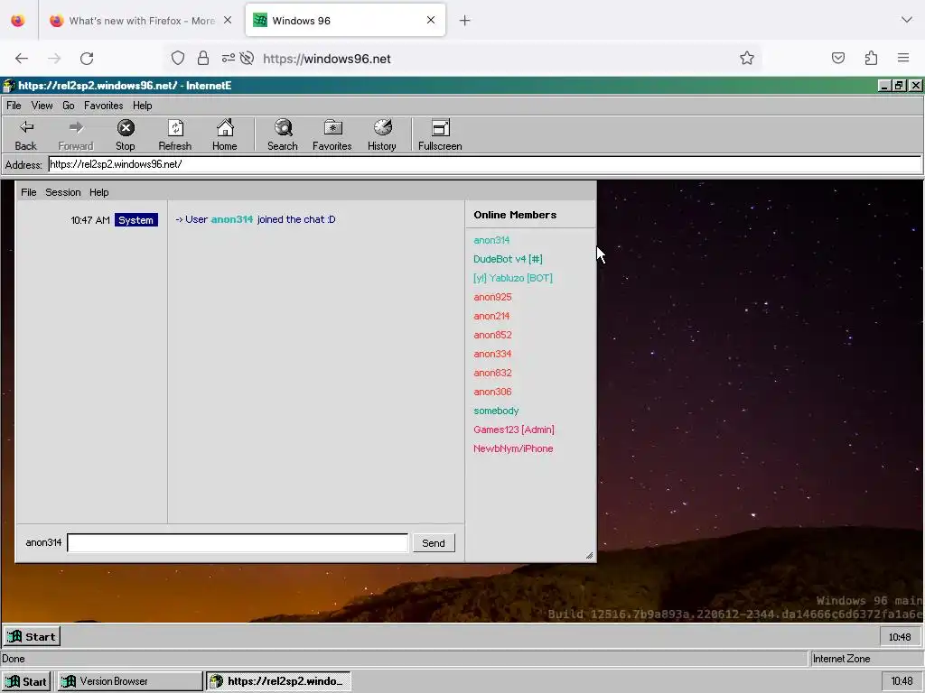Click the Forward arrow in InternetE toolbar
925x693 pixels.
76,135
